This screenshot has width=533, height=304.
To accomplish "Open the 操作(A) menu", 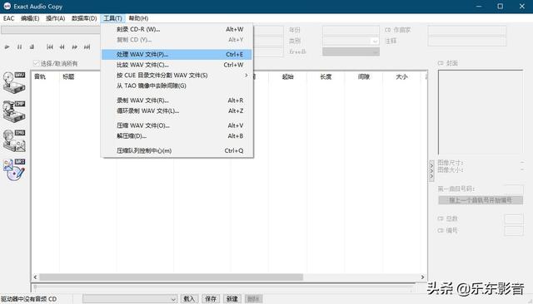I will pos(56,18).
